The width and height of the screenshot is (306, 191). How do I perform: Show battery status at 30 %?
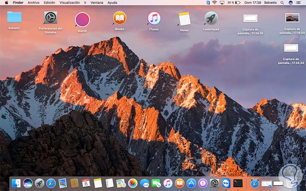[233, 3]
